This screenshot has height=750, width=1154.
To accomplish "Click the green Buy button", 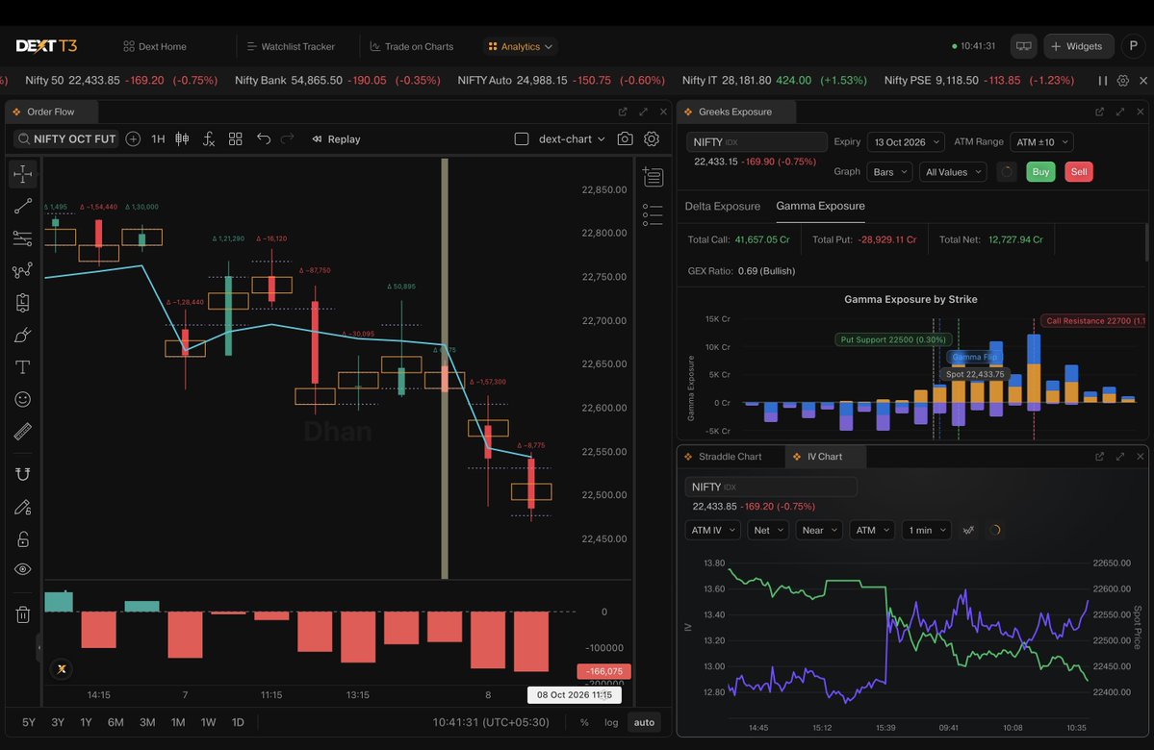I will click(x=1040, y=172).
